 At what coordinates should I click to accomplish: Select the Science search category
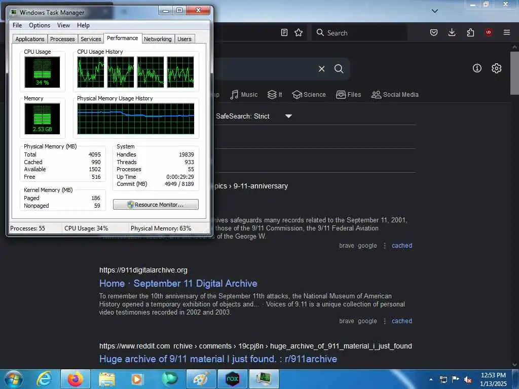(x=309, y=95)
